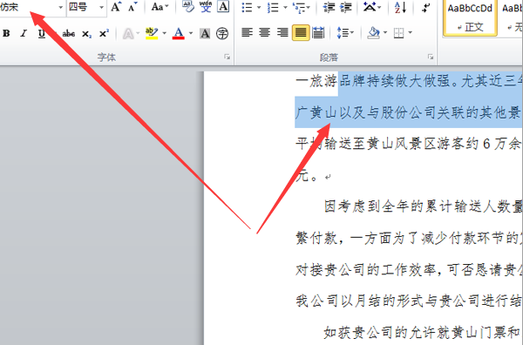Screen dimensions: 523x345
Task: Open the font size dropdown arrow
Action: pos(102,7)
